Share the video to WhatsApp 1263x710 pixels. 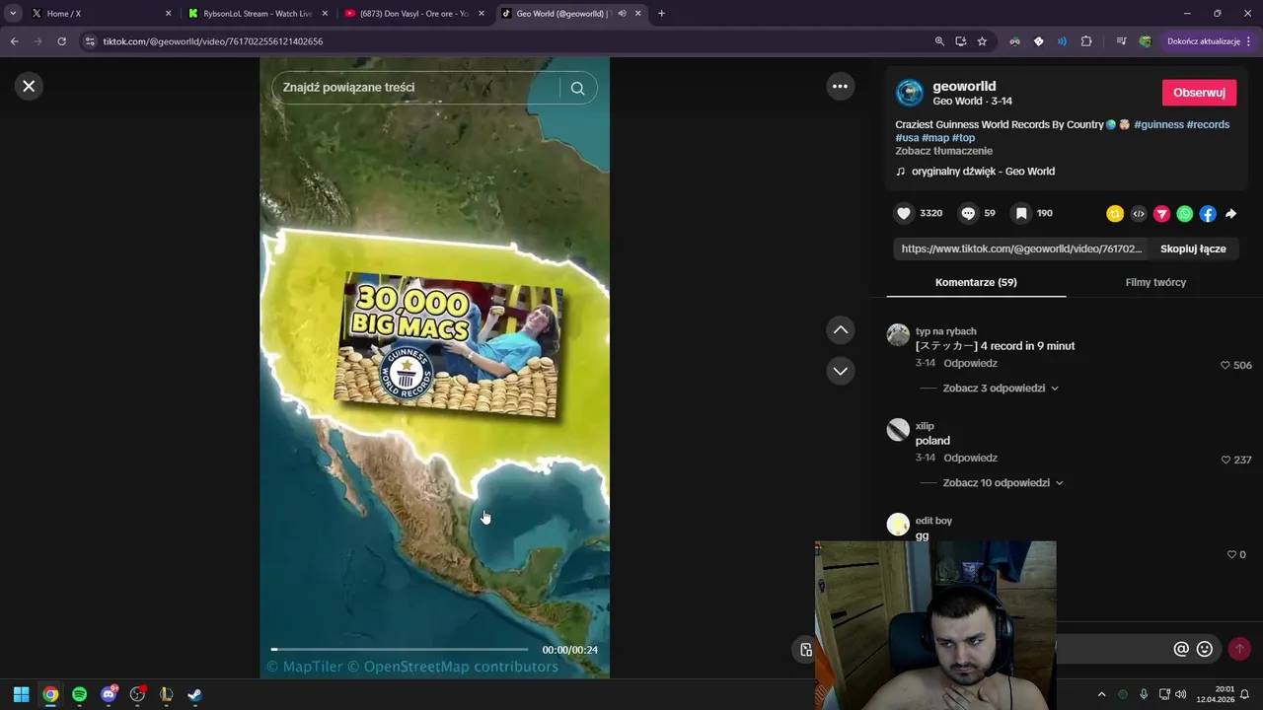tap(1185, 214)
